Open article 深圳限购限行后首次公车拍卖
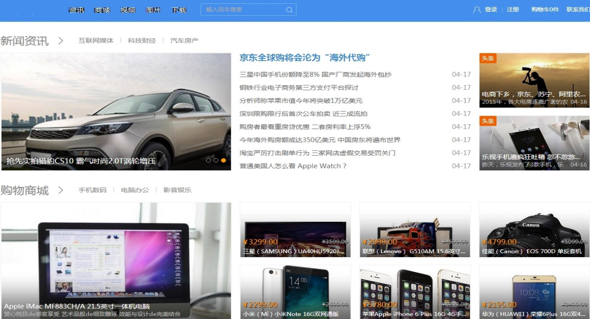590x319 pixels. click(303, 114)
